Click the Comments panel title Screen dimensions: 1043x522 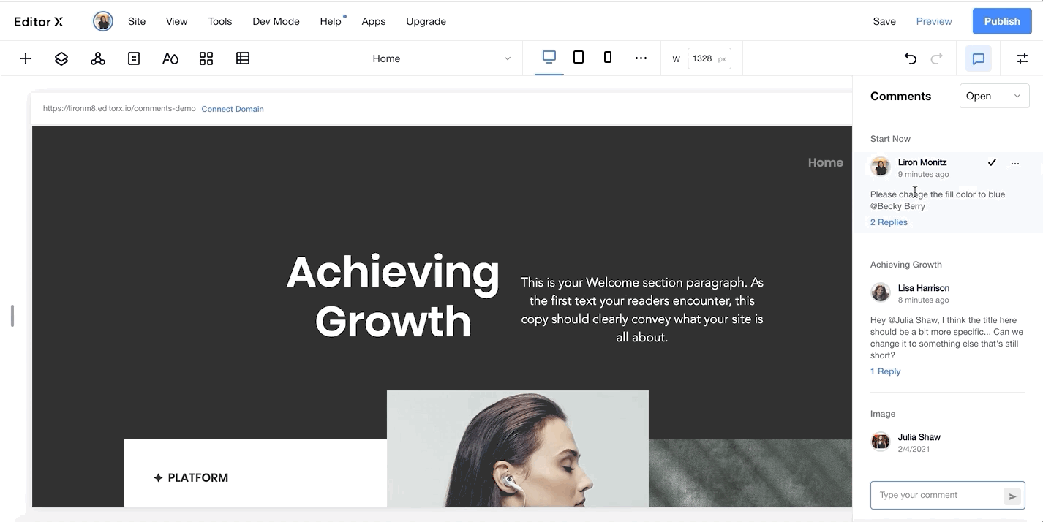click(900, 96)
